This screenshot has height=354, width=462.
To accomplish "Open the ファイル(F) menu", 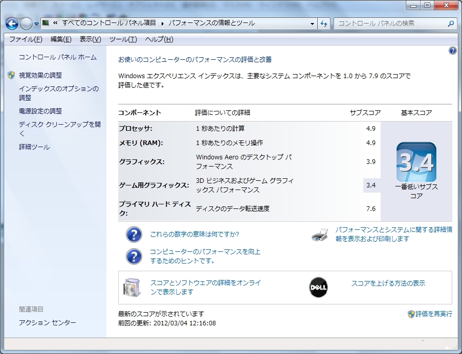I will 26,39.
